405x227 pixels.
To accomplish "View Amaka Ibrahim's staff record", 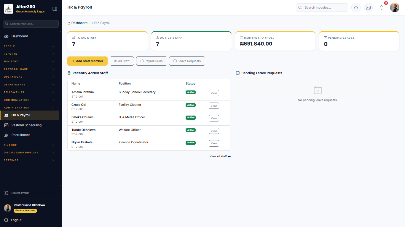I will (x=214, y=93).
